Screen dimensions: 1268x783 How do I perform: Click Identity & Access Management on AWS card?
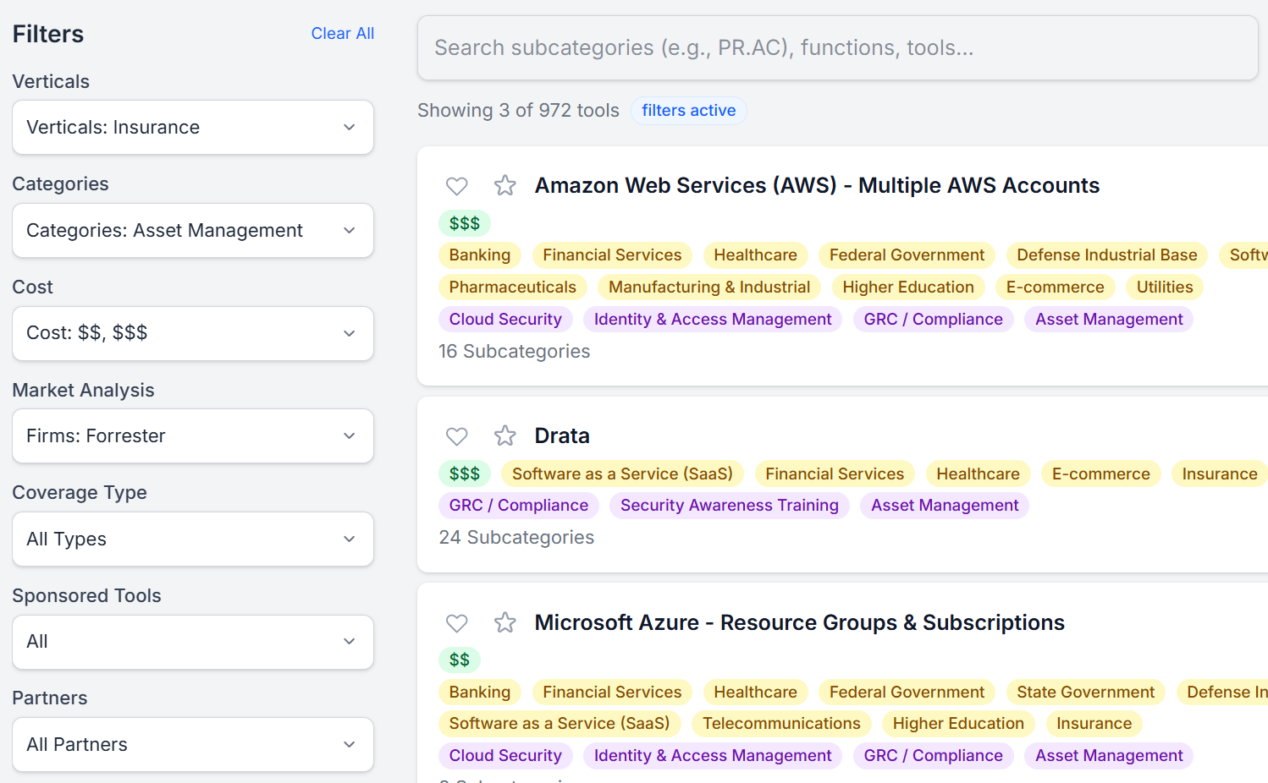point(713,320)
